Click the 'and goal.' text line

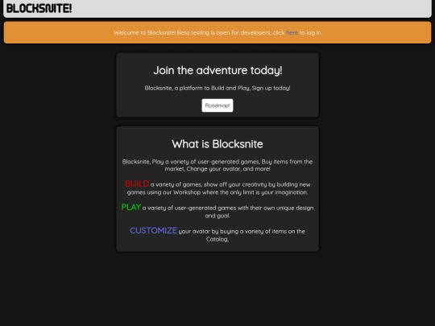click(x=217, y=216)
